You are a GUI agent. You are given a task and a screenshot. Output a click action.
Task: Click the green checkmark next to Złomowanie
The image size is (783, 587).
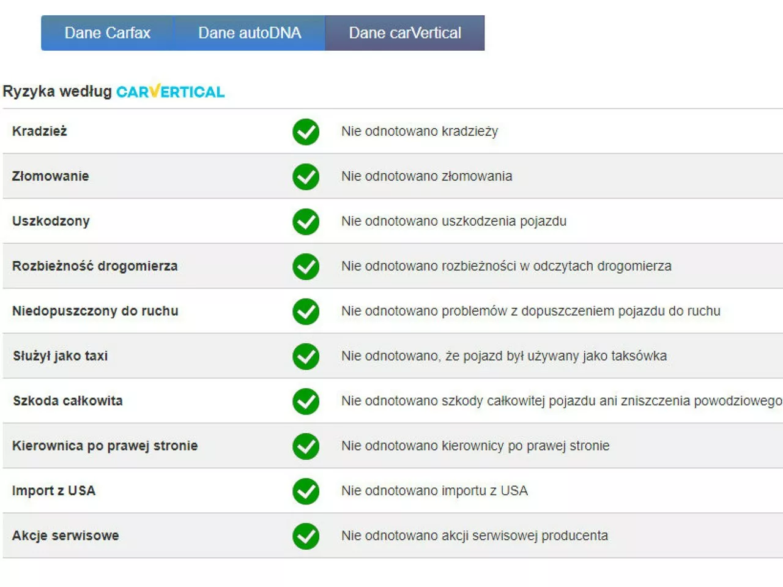tap(305, 177)
